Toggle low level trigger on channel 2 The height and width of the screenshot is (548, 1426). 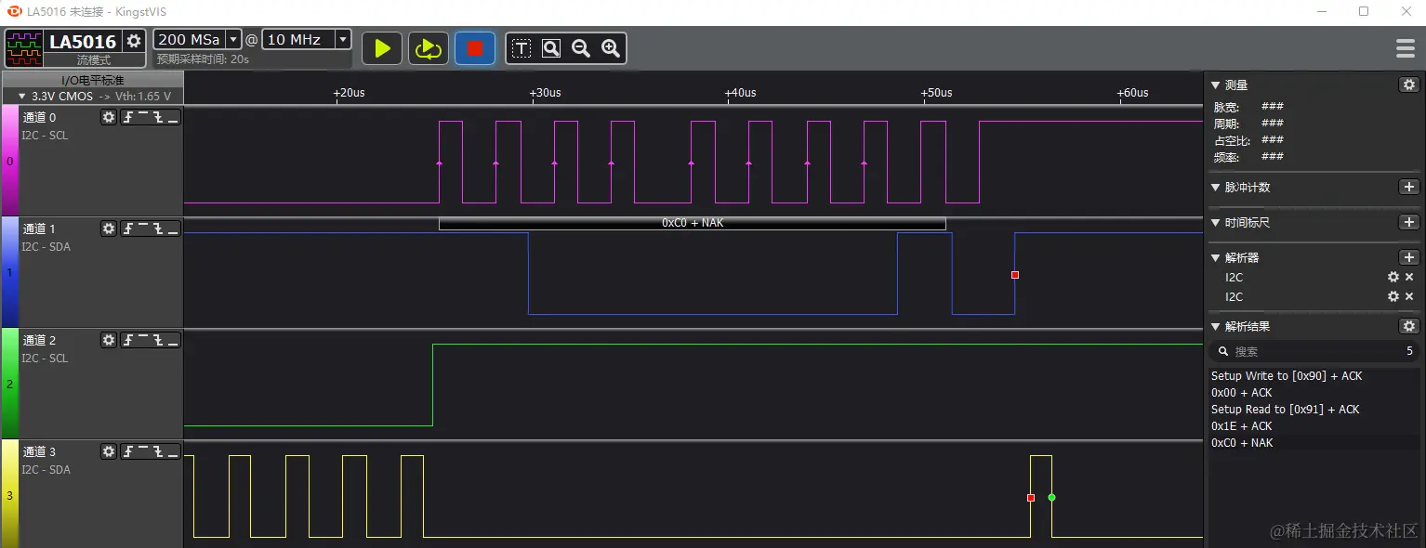(173, 340)
